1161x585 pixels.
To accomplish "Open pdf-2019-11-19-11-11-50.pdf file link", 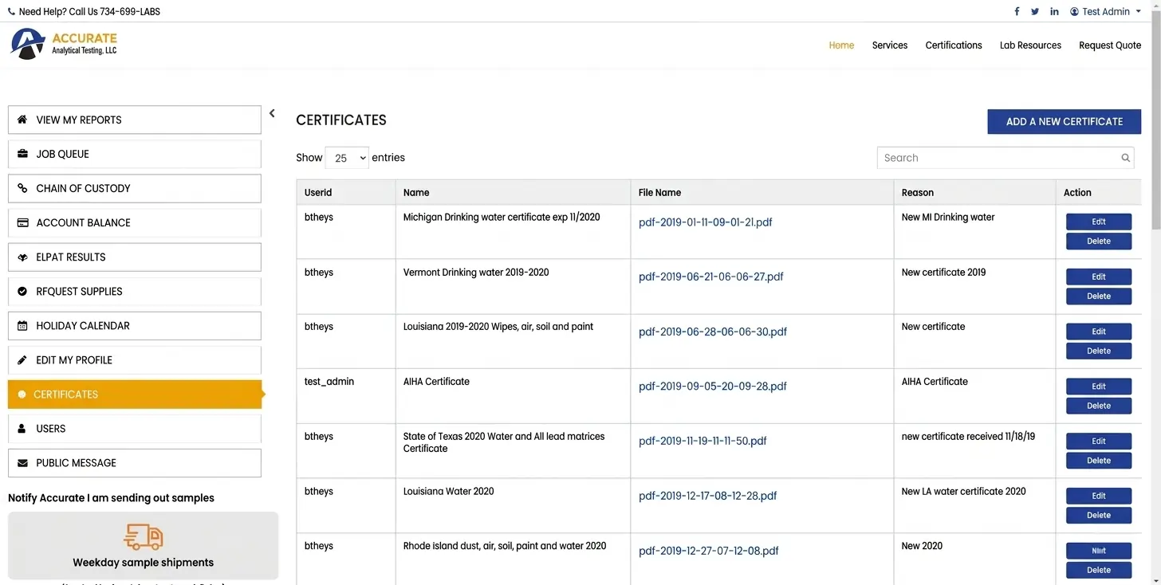I will [703, 441].
